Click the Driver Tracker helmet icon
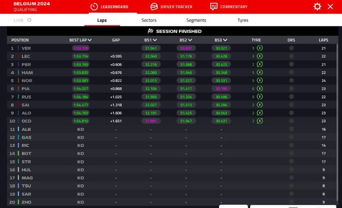Image resolution: width=342 pixels, height=208 pixels. tap(154, 7)
